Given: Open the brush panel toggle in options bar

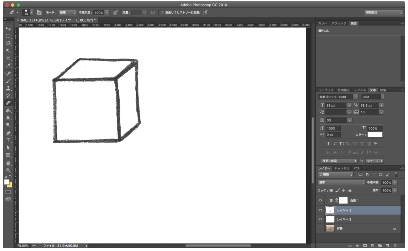Looking at the screenshot, I should click(39, 12).
